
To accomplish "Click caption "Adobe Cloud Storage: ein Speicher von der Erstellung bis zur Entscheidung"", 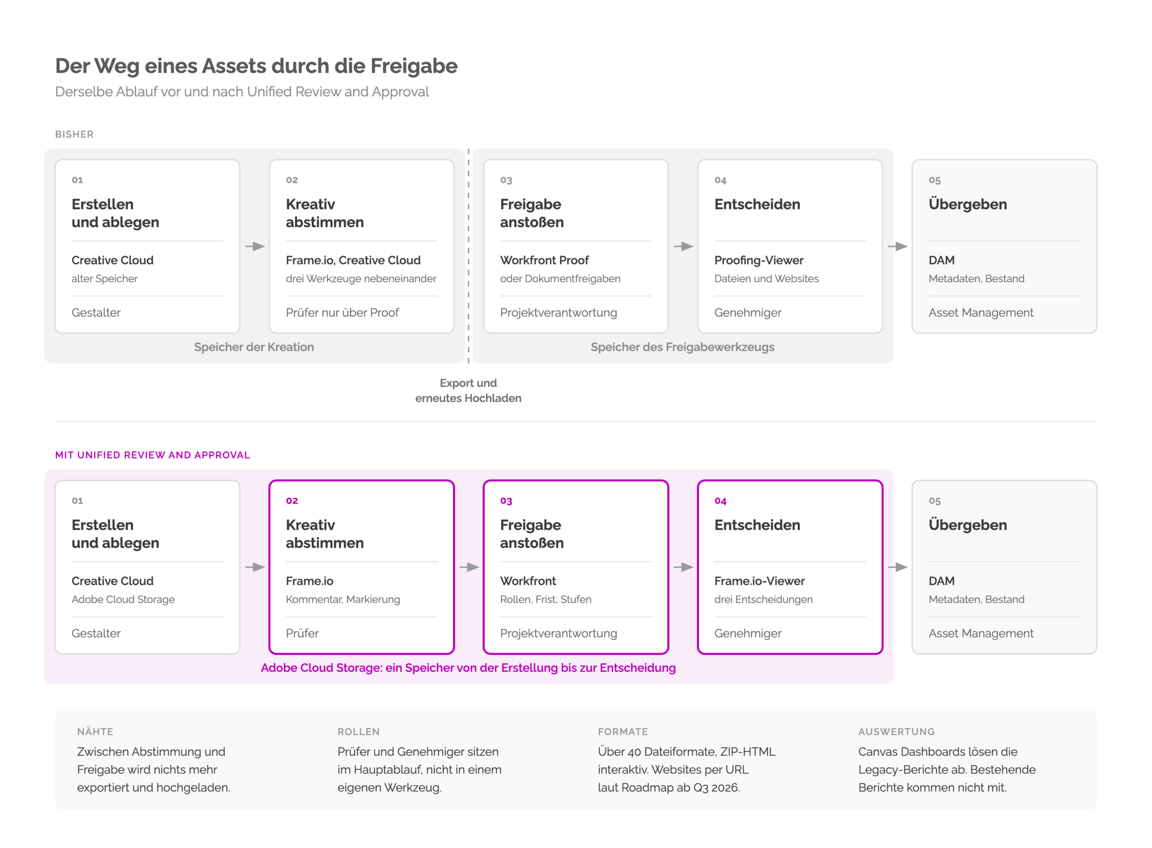I will coord(468,668).
